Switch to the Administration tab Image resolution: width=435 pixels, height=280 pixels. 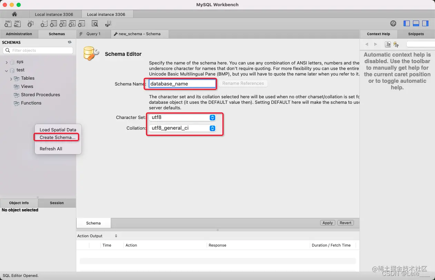pyautogui.click(x=19, y=34)
